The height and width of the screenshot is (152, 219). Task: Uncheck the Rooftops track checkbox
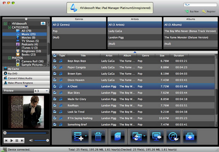pos(55,105)
